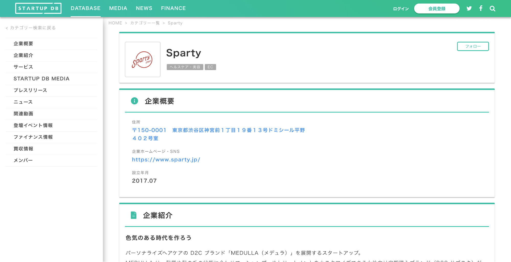Open the MEDIA nav tab
The image size is (511, 262).
118,8
